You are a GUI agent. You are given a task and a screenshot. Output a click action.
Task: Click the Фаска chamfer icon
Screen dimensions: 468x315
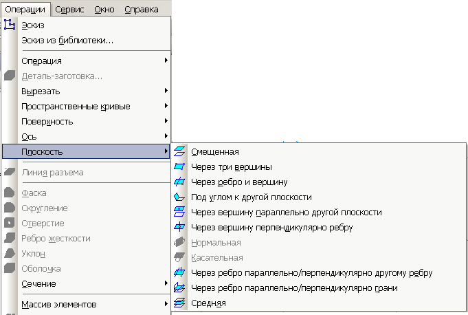[x=10, y=193]
